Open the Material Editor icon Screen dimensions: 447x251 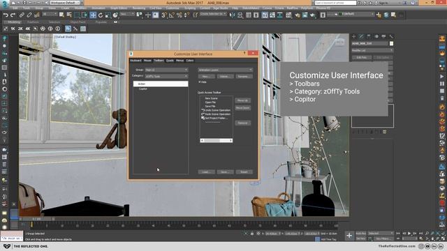click(x=288, y=15)
